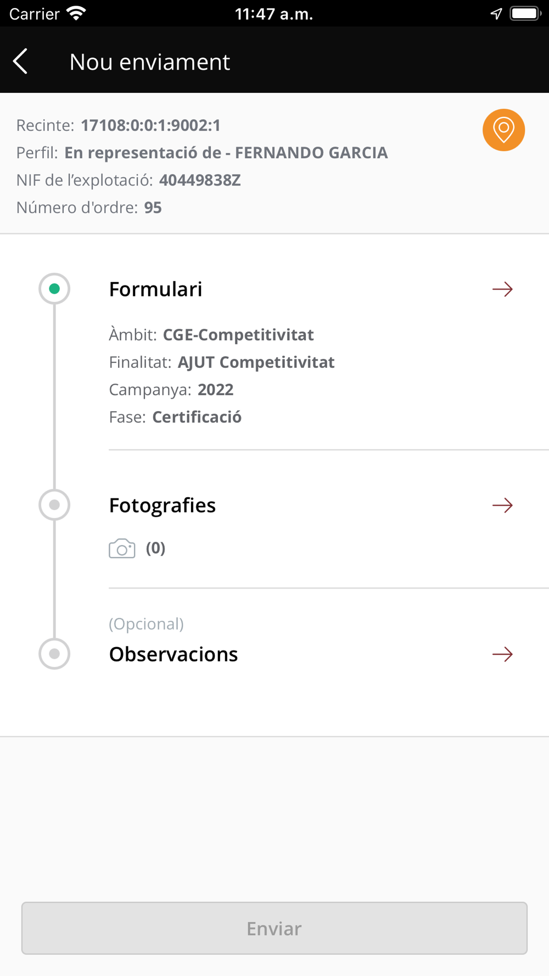Tap the back arrow in header
This screenshot has width=549, height=976.
click(x=21, y=61)
